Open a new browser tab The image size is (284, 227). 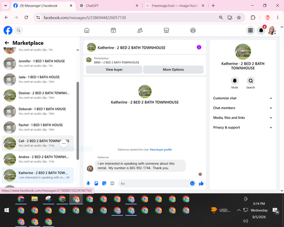click(213, 6)
